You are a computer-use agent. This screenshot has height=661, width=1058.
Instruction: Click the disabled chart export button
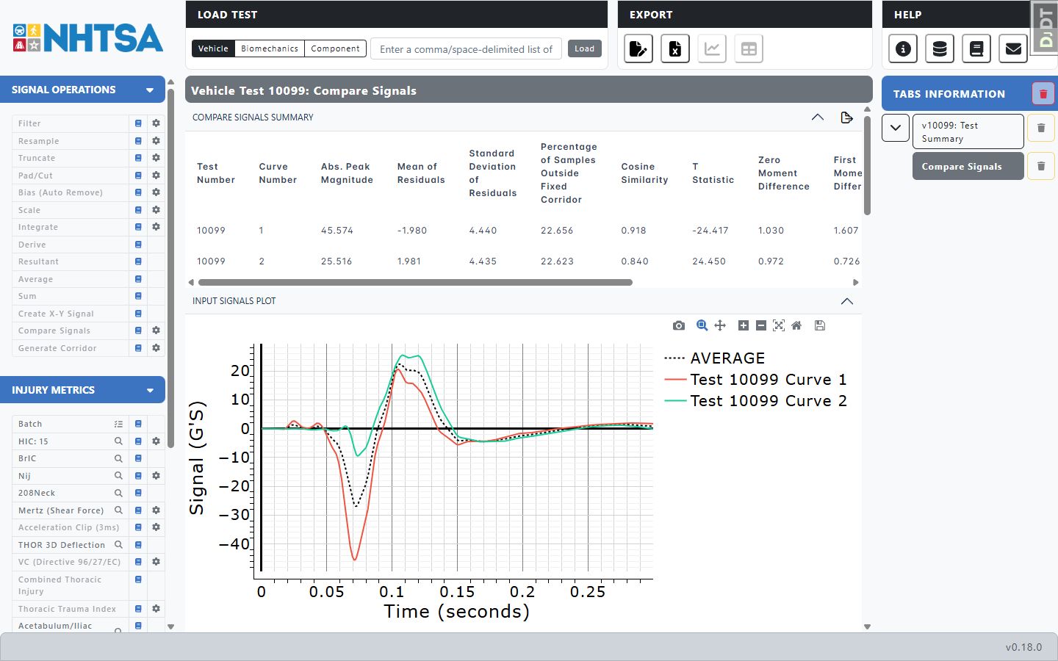[x=712, y=49]
